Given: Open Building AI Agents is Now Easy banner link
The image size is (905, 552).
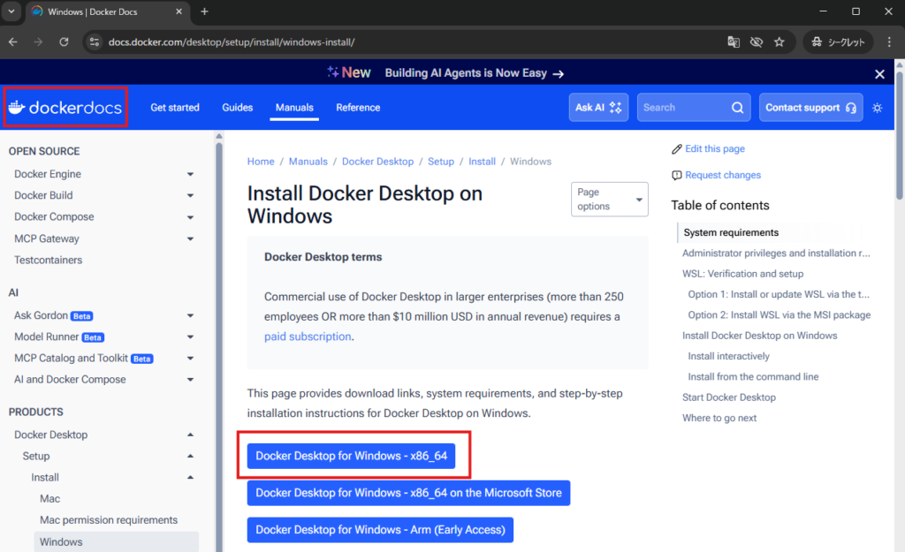Looking at the screenshot, I should 474,73.
